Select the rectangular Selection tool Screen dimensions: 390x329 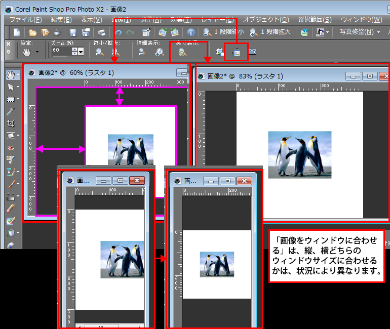click(x=11, y=99)
